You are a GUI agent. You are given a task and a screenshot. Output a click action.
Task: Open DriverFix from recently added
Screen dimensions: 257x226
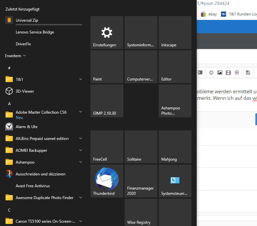tap(23, 44)
